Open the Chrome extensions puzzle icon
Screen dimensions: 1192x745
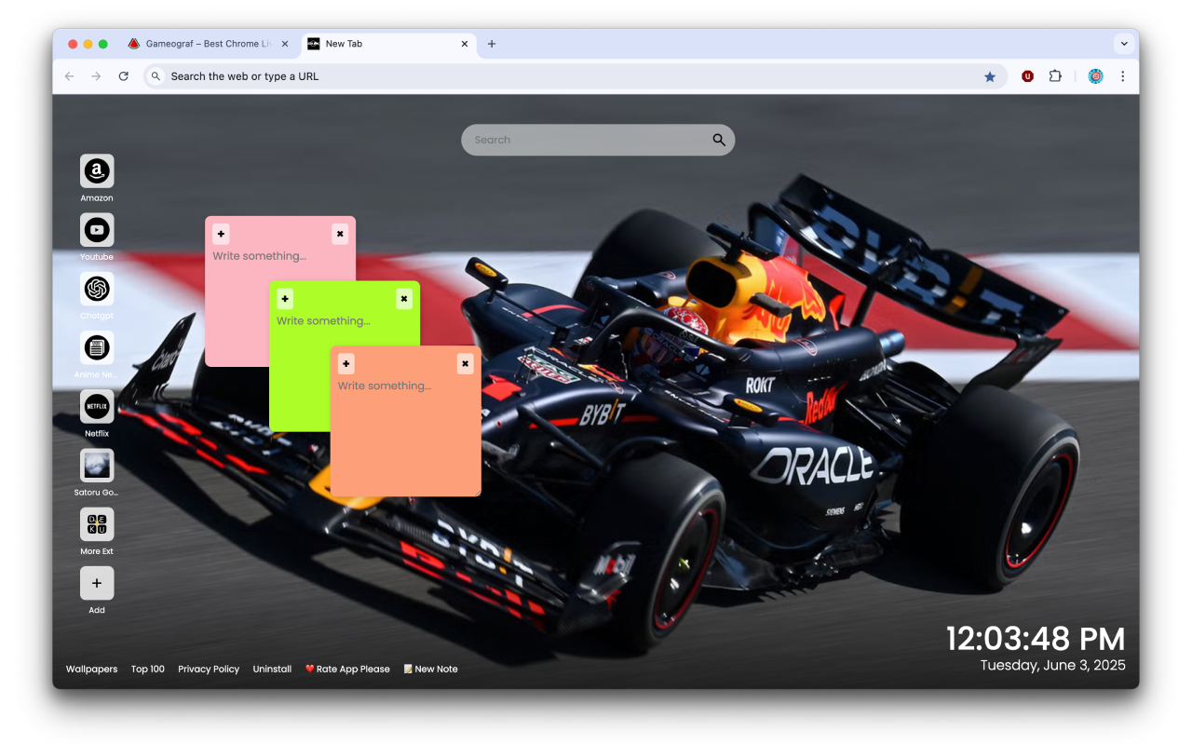tap(1055, 75)
